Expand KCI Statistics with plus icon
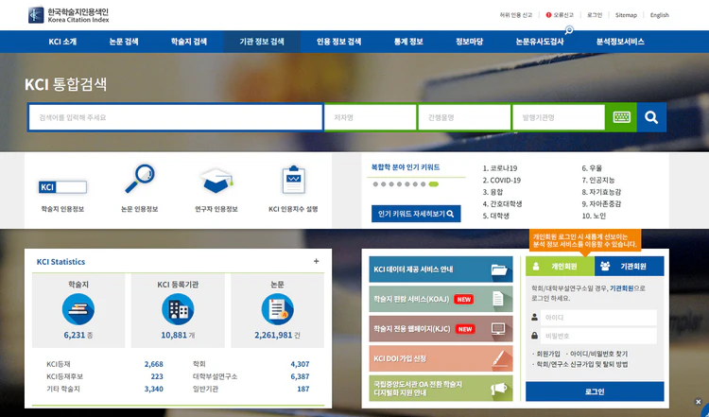This screenshot has width=709, height=417. click(x=316, y=261)
